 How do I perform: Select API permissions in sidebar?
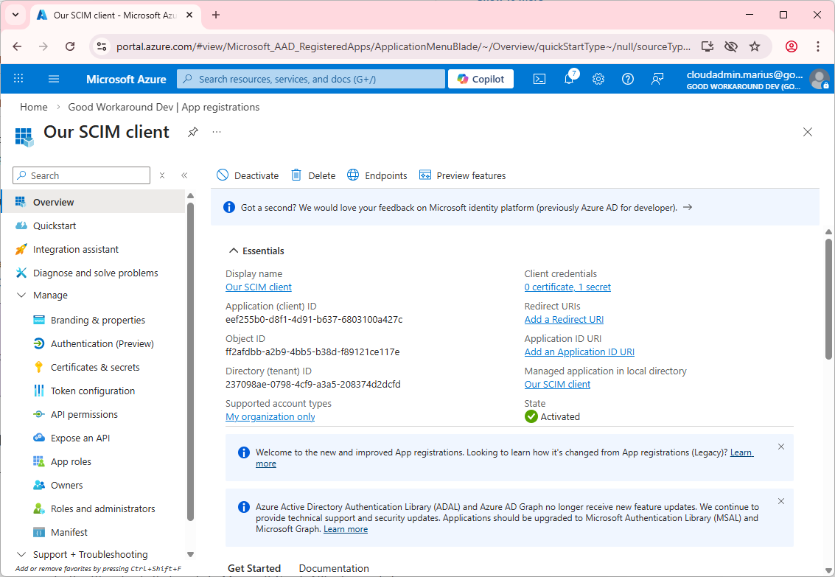point(84,414)
